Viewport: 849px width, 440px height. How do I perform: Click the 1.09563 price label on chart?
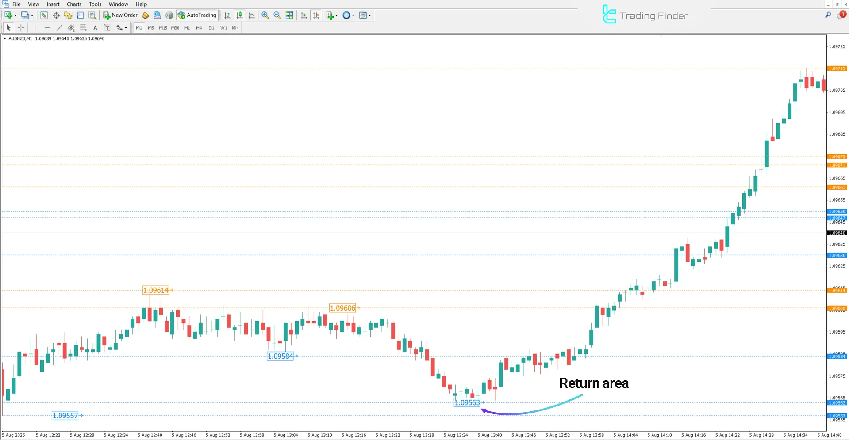467,402
